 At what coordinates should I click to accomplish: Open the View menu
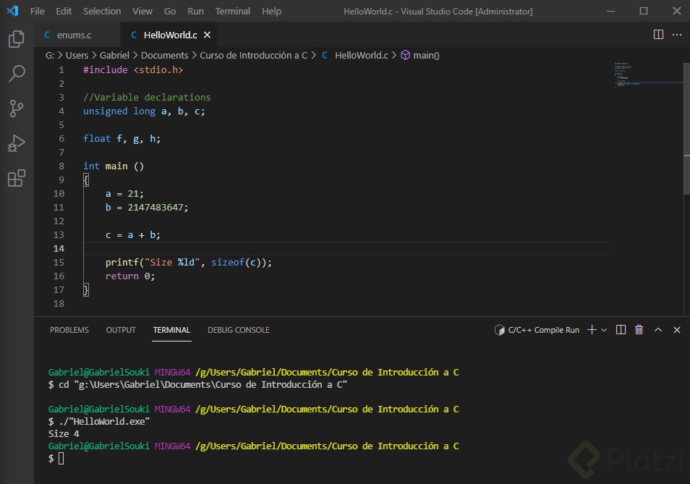142,11
